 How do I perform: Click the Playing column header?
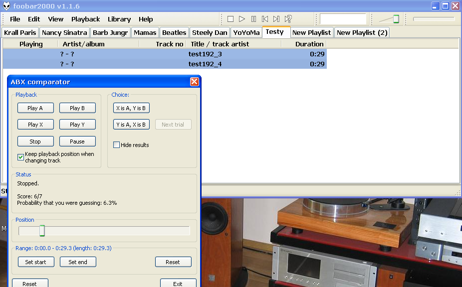pyautogui.click(x=30, y=44)
